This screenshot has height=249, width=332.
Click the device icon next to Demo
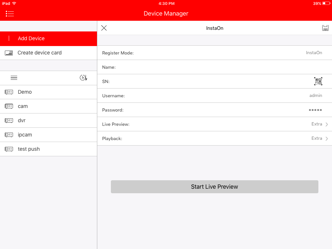click(x=9, y=92)
